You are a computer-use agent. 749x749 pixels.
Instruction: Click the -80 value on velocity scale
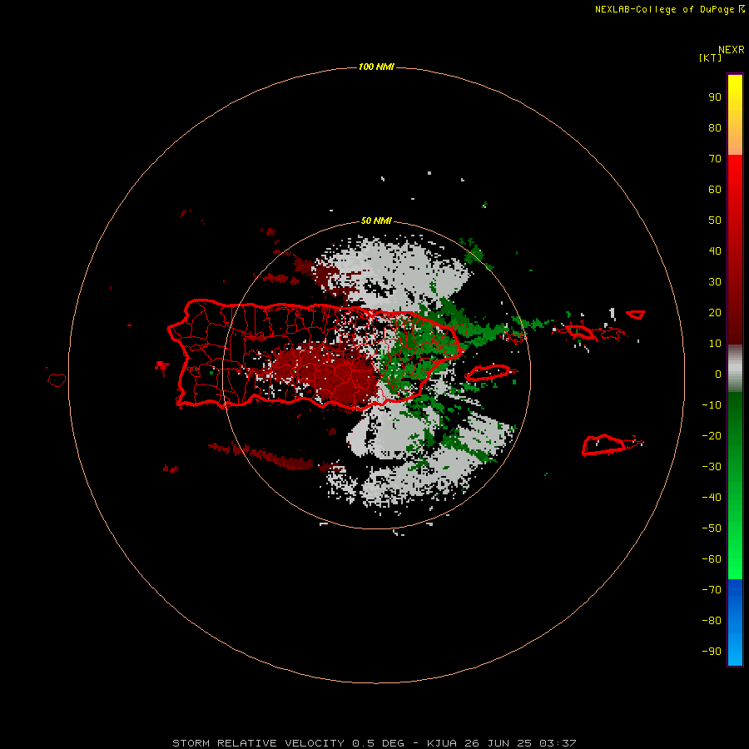[x=712, y=621]
